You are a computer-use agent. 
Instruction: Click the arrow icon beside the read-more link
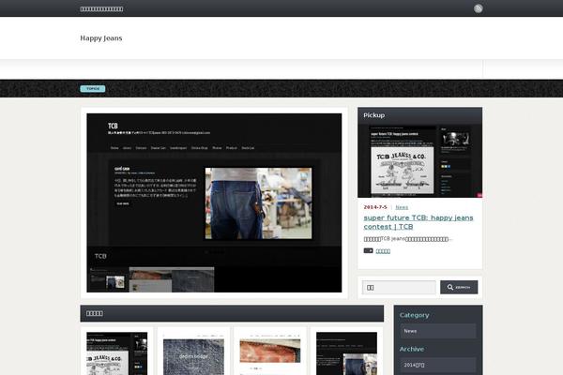click(368, 250)
